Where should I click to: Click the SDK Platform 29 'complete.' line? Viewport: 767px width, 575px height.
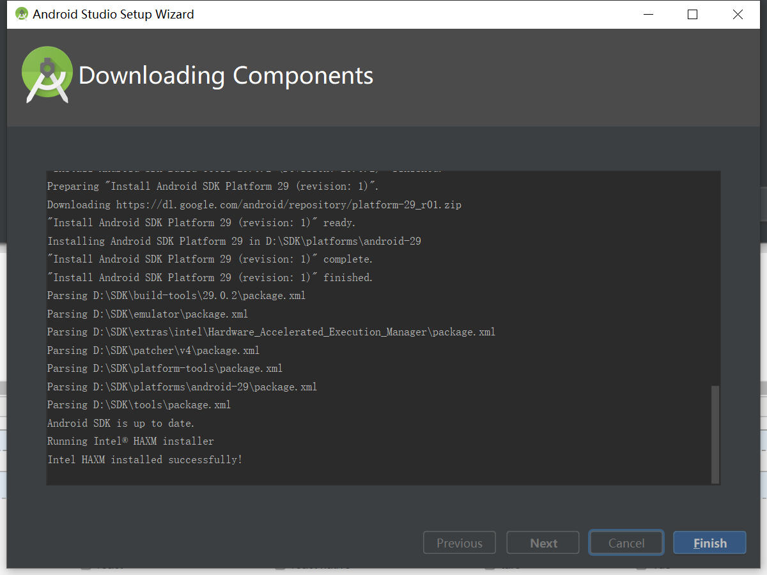coord(210,259)
